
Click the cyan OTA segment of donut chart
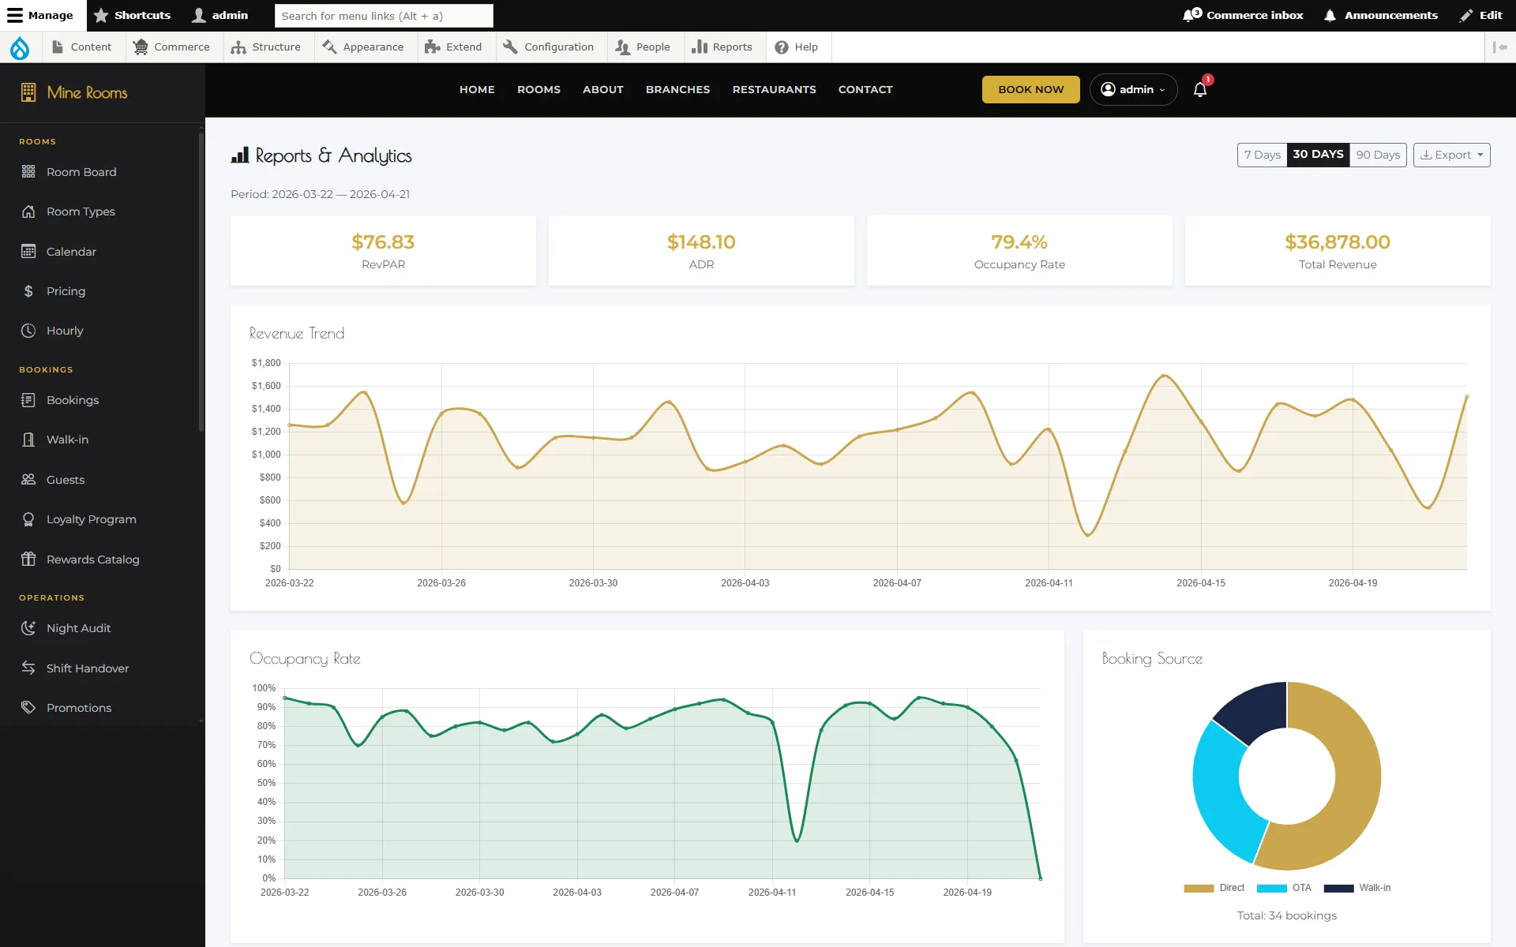pyautogui.click(x=1220, y=793)
